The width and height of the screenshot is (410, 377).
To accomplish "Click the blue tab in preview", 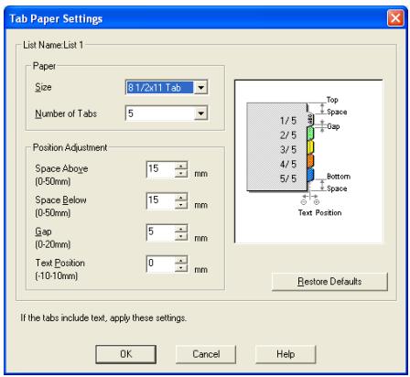I will [x=310, y=175].
